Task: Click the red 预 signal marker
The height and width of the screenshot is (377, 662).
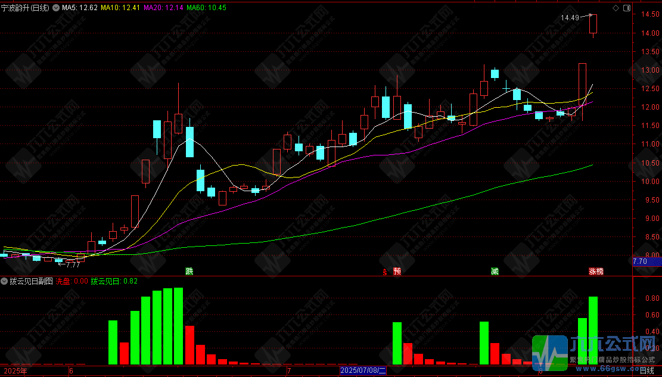Action: tap(397, 271)
